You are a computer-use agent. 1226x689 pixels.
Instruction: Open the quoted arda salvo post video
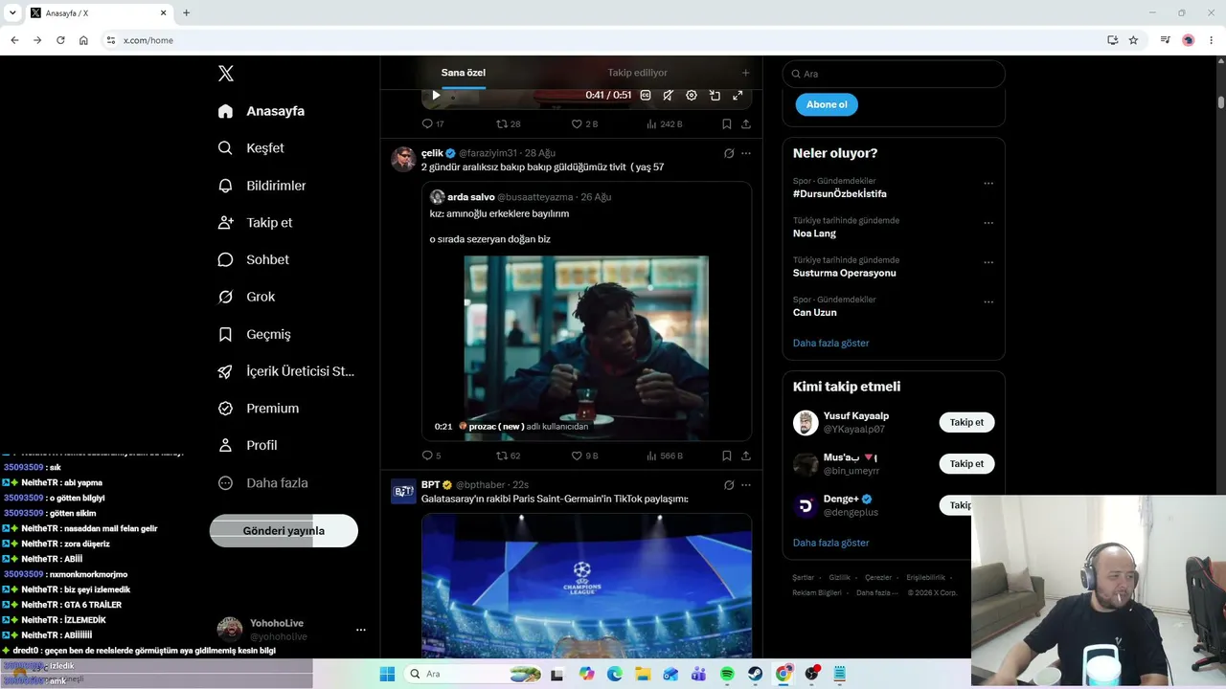coord(586,348)
